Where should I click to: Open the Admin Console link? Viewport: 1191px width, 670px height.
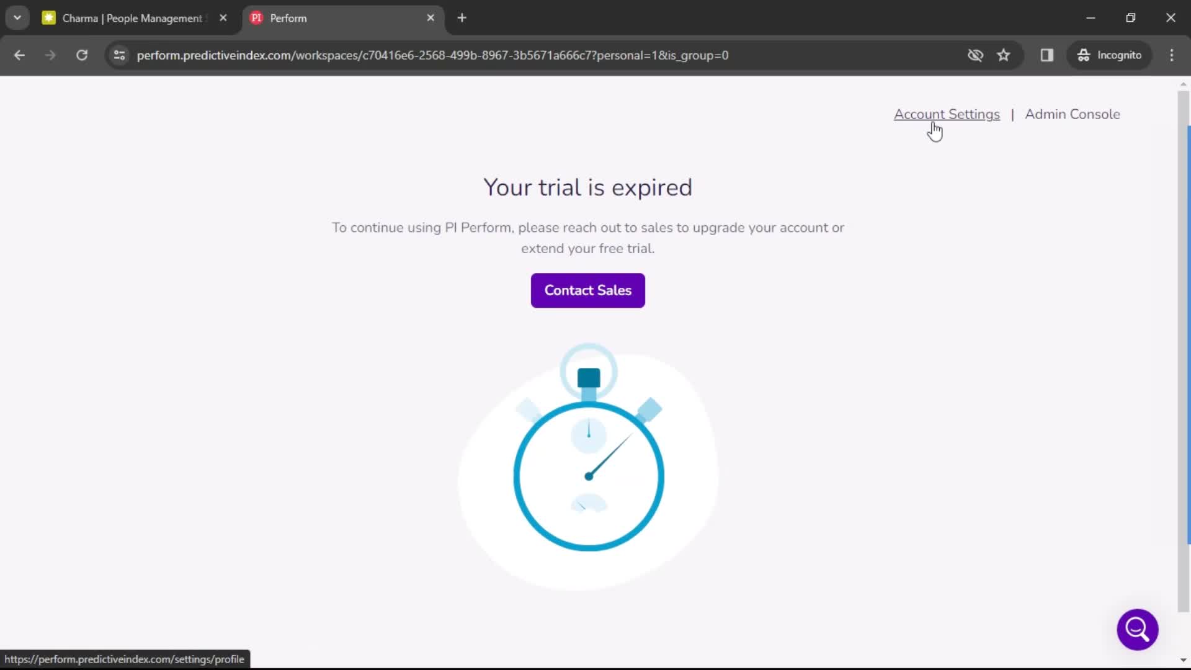click(x=1073, y=114)
